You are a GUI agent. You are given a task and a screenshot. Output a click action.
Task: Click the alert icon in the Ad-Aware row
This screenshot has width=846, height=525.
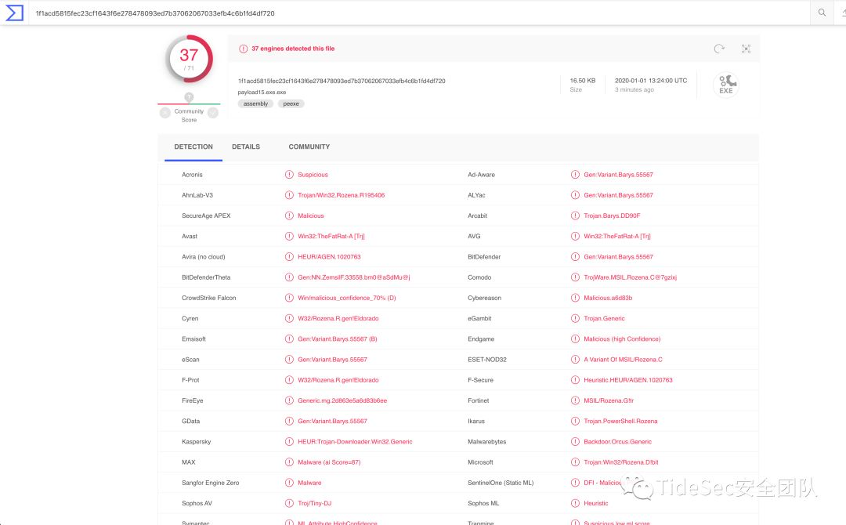575,175
